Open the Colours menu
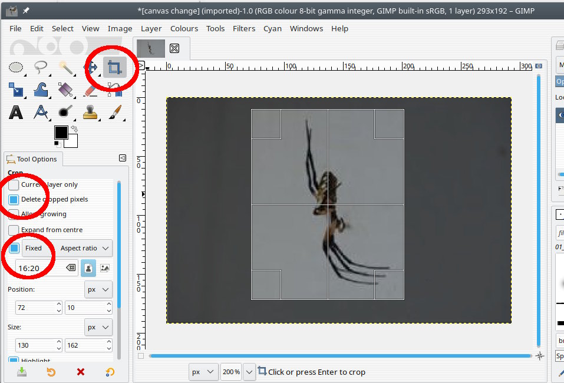The height and width of the screenshot is (383, 564). [184, 28]
